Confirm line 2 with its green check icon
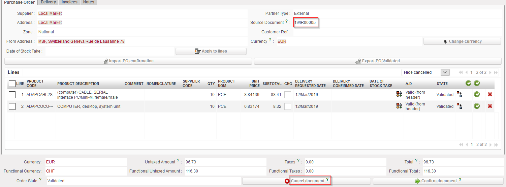This screenshot has width=506, height=187. pos(477,106)
